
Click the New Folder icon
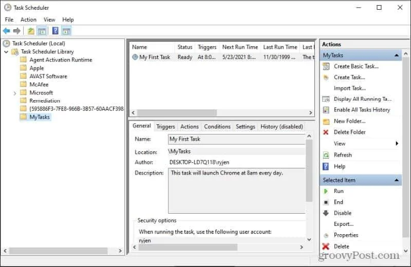[x=326, y=121]
